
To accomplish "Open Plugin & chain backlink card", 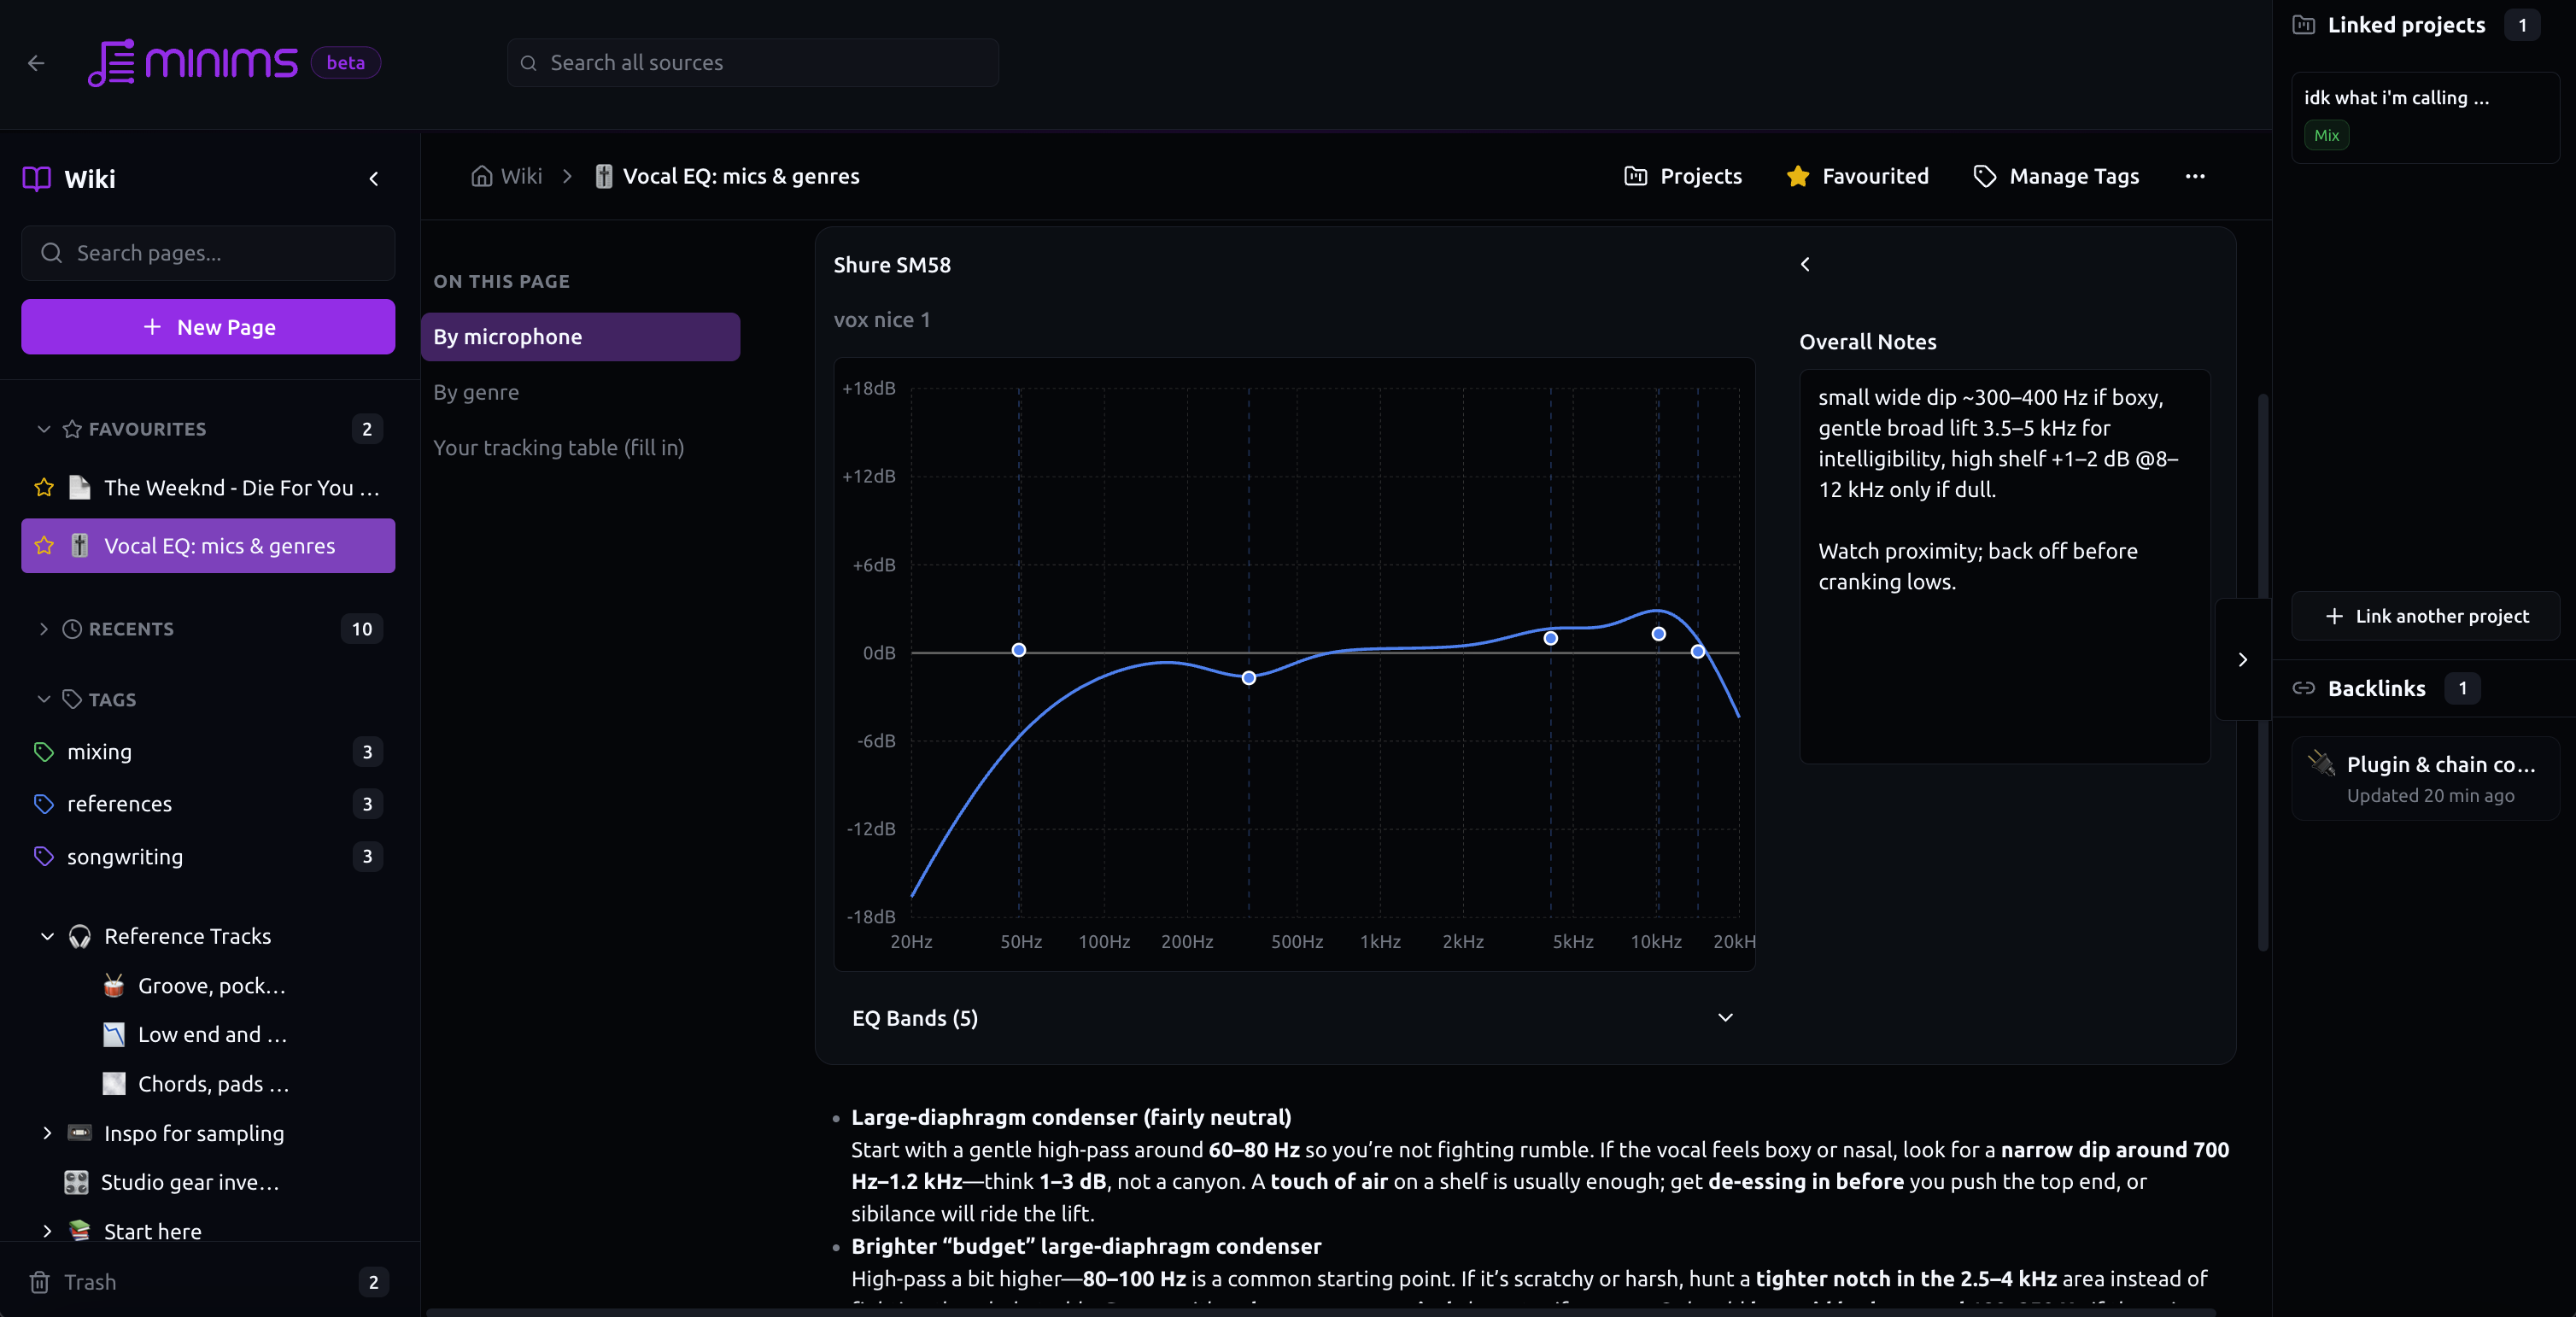I will 2426,779.
